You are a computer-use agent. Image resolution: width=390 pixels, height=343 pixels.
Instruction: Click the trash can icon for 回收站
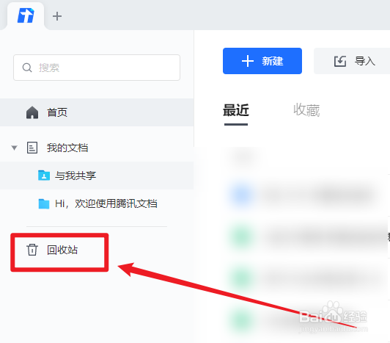32,250
